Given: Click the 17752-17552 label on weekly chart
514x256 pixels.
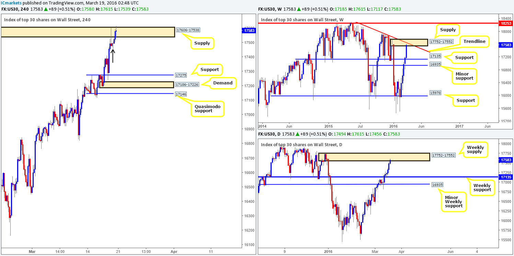Looking at the screenshot, I should pos(441,42).
